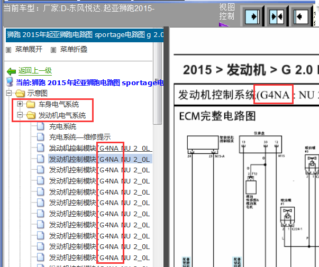Click the list icon beside 菜单展开
The height and width of the screenshot is (267, 319).
pyautogui.click(x=8, y=50)
